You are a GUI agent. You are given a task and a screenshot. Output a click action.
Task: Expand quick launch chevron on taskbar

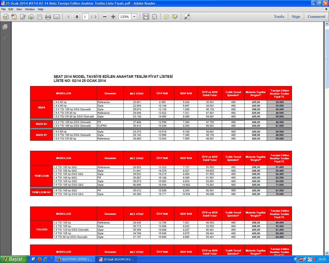[x=52, y=258]
